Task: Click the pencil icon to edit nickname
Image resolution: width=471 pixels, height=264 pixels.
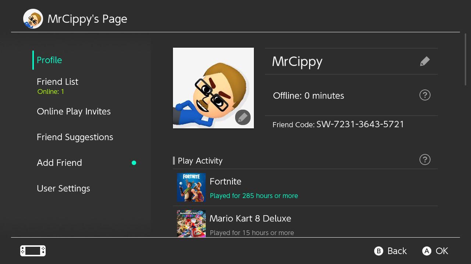Action: click(425, 61)
